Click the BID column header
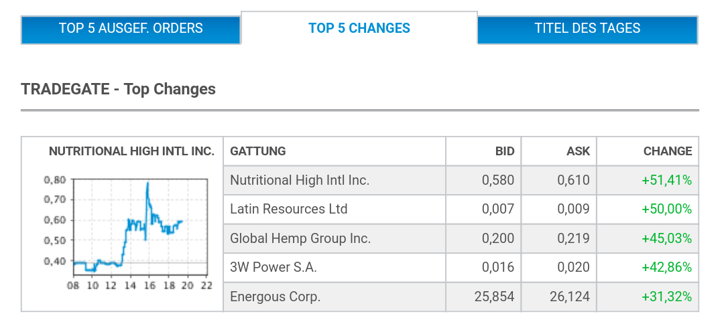Screen dimensions: 724x326 [505, 151]
